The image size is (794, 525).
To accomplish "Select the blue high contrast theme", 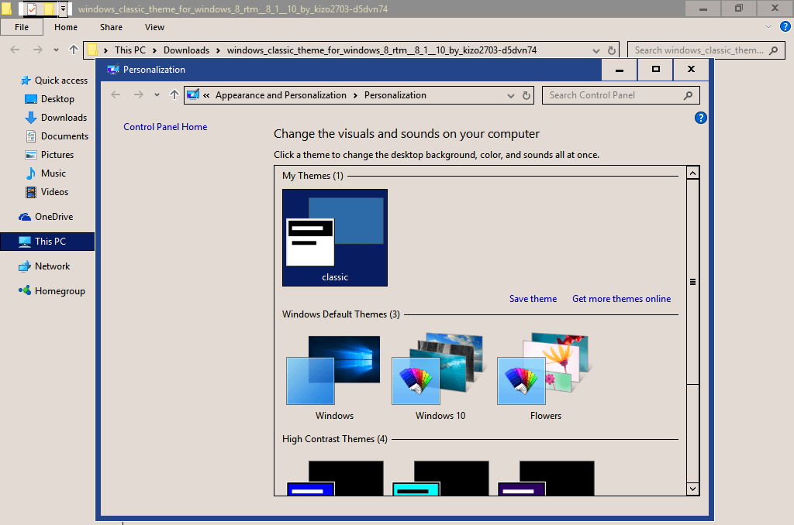I will tap(334, 478).
